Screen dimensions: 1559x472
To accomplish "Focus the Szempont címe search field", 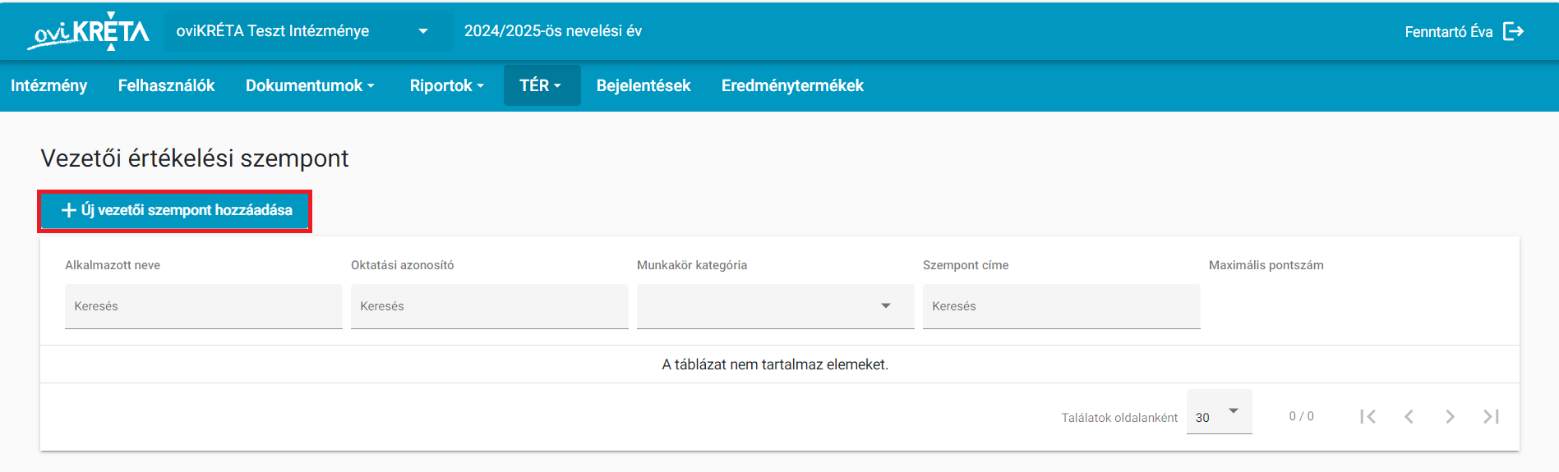I will point(1062,306).
